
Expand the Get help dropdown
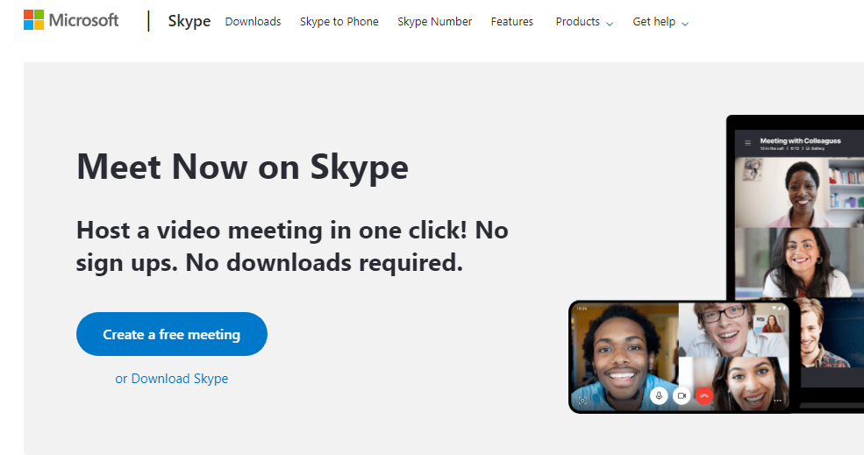(x=660, y=22)
